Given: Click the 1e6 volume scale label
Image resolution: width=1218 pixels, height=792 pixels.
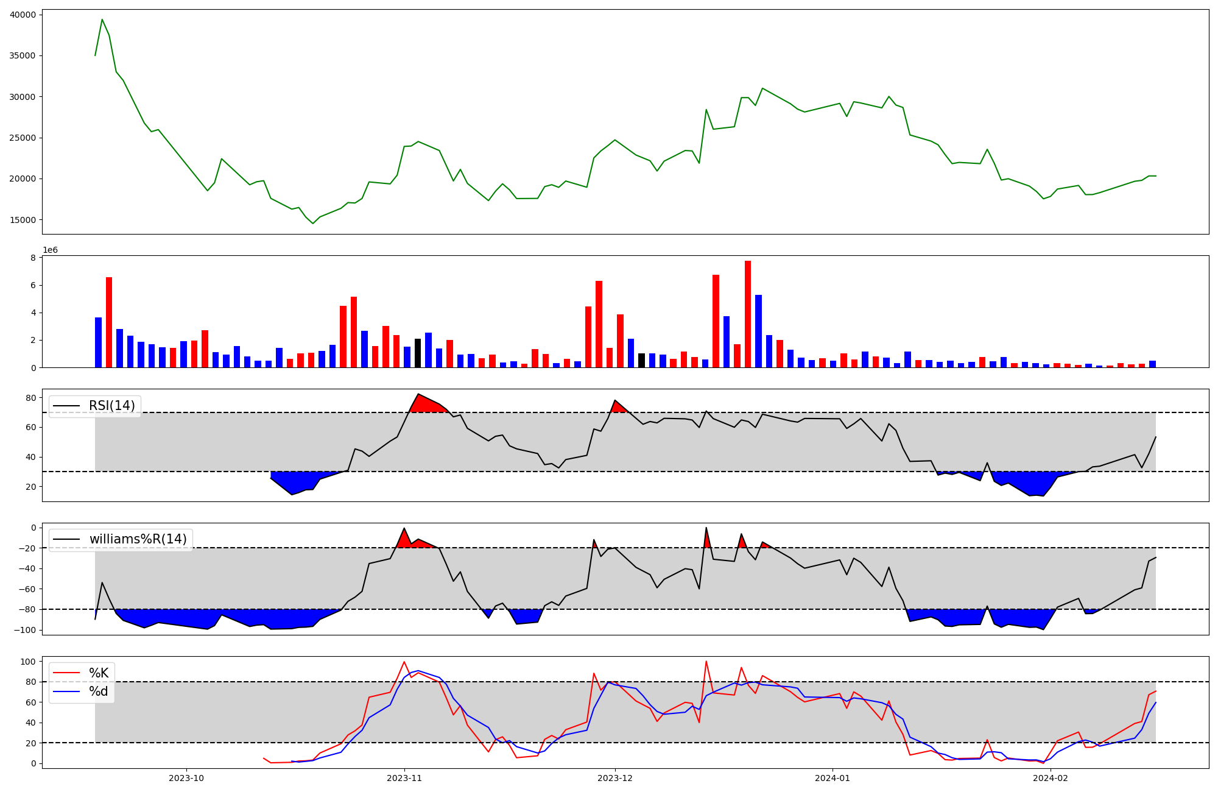Looking at the screenshot, I should 50,250.
